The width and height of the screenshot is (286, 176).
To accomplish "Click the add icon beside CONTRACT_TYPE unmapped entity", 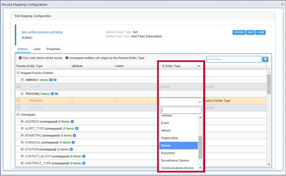I will tap(84, 163).
